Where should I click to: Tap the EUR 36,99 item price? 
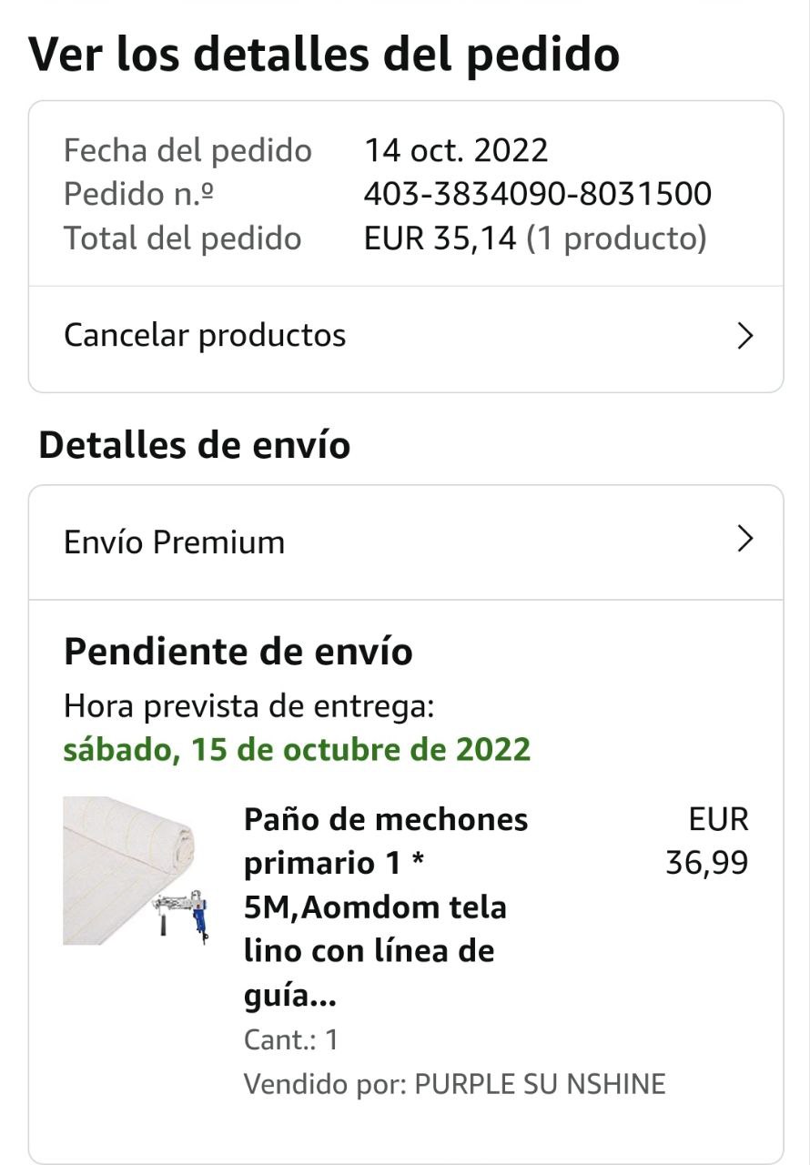click(708, 841)
